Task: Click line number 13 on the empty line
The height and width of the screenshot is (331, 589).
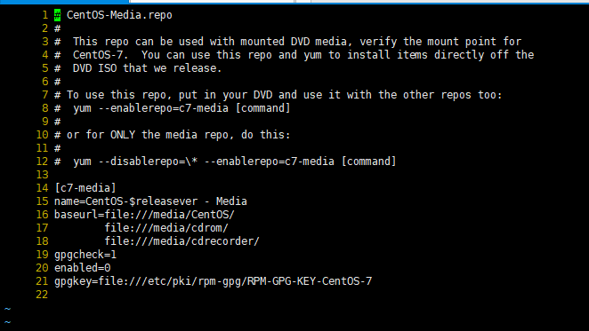Action: click(x=42, y=175)
